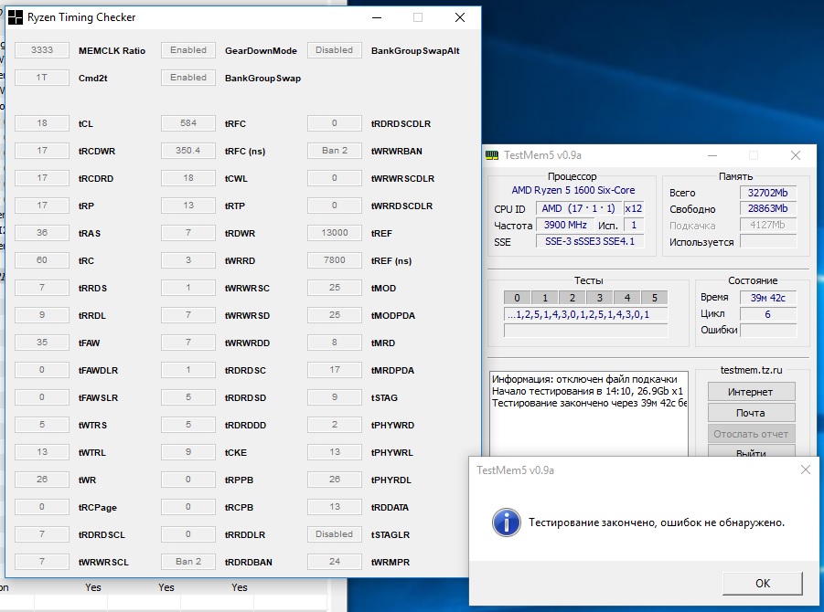Image resolution: width=824 pixels, height=612 pixels.
Task: Click the tRDRDBAN Ban 2 field
Action: (x=188, y=561)
